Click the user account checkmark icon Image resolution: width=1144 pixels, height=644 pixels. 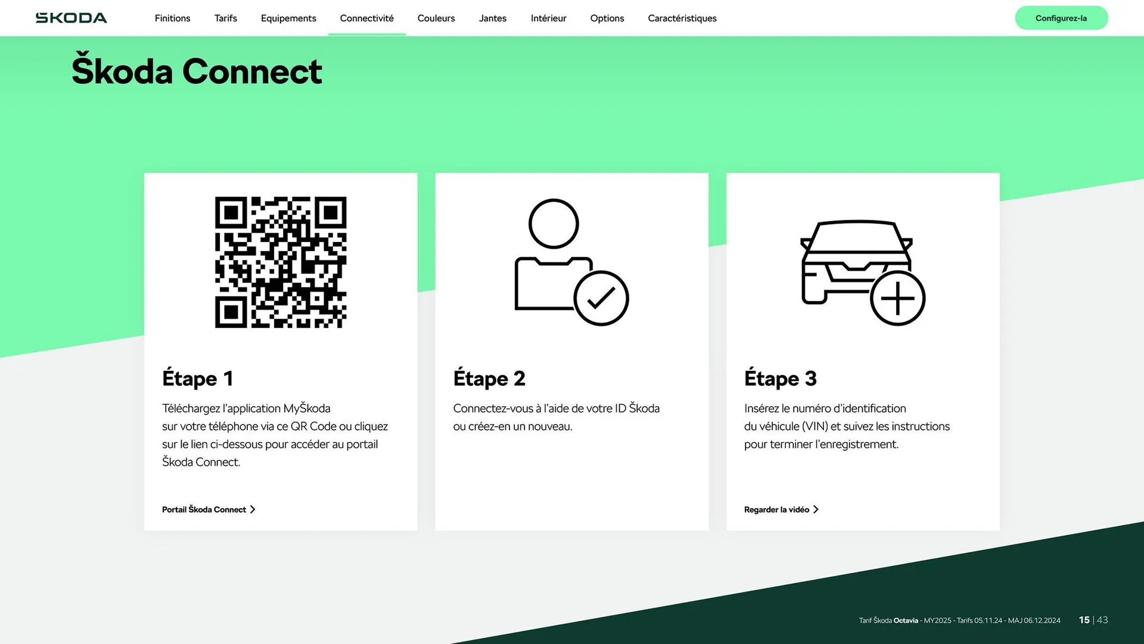[x=571, y=262]
